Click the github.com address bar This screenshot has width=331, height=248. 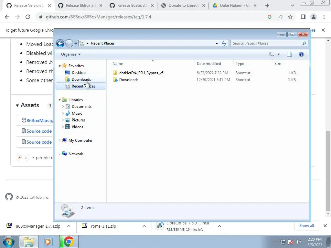[98, 17]
